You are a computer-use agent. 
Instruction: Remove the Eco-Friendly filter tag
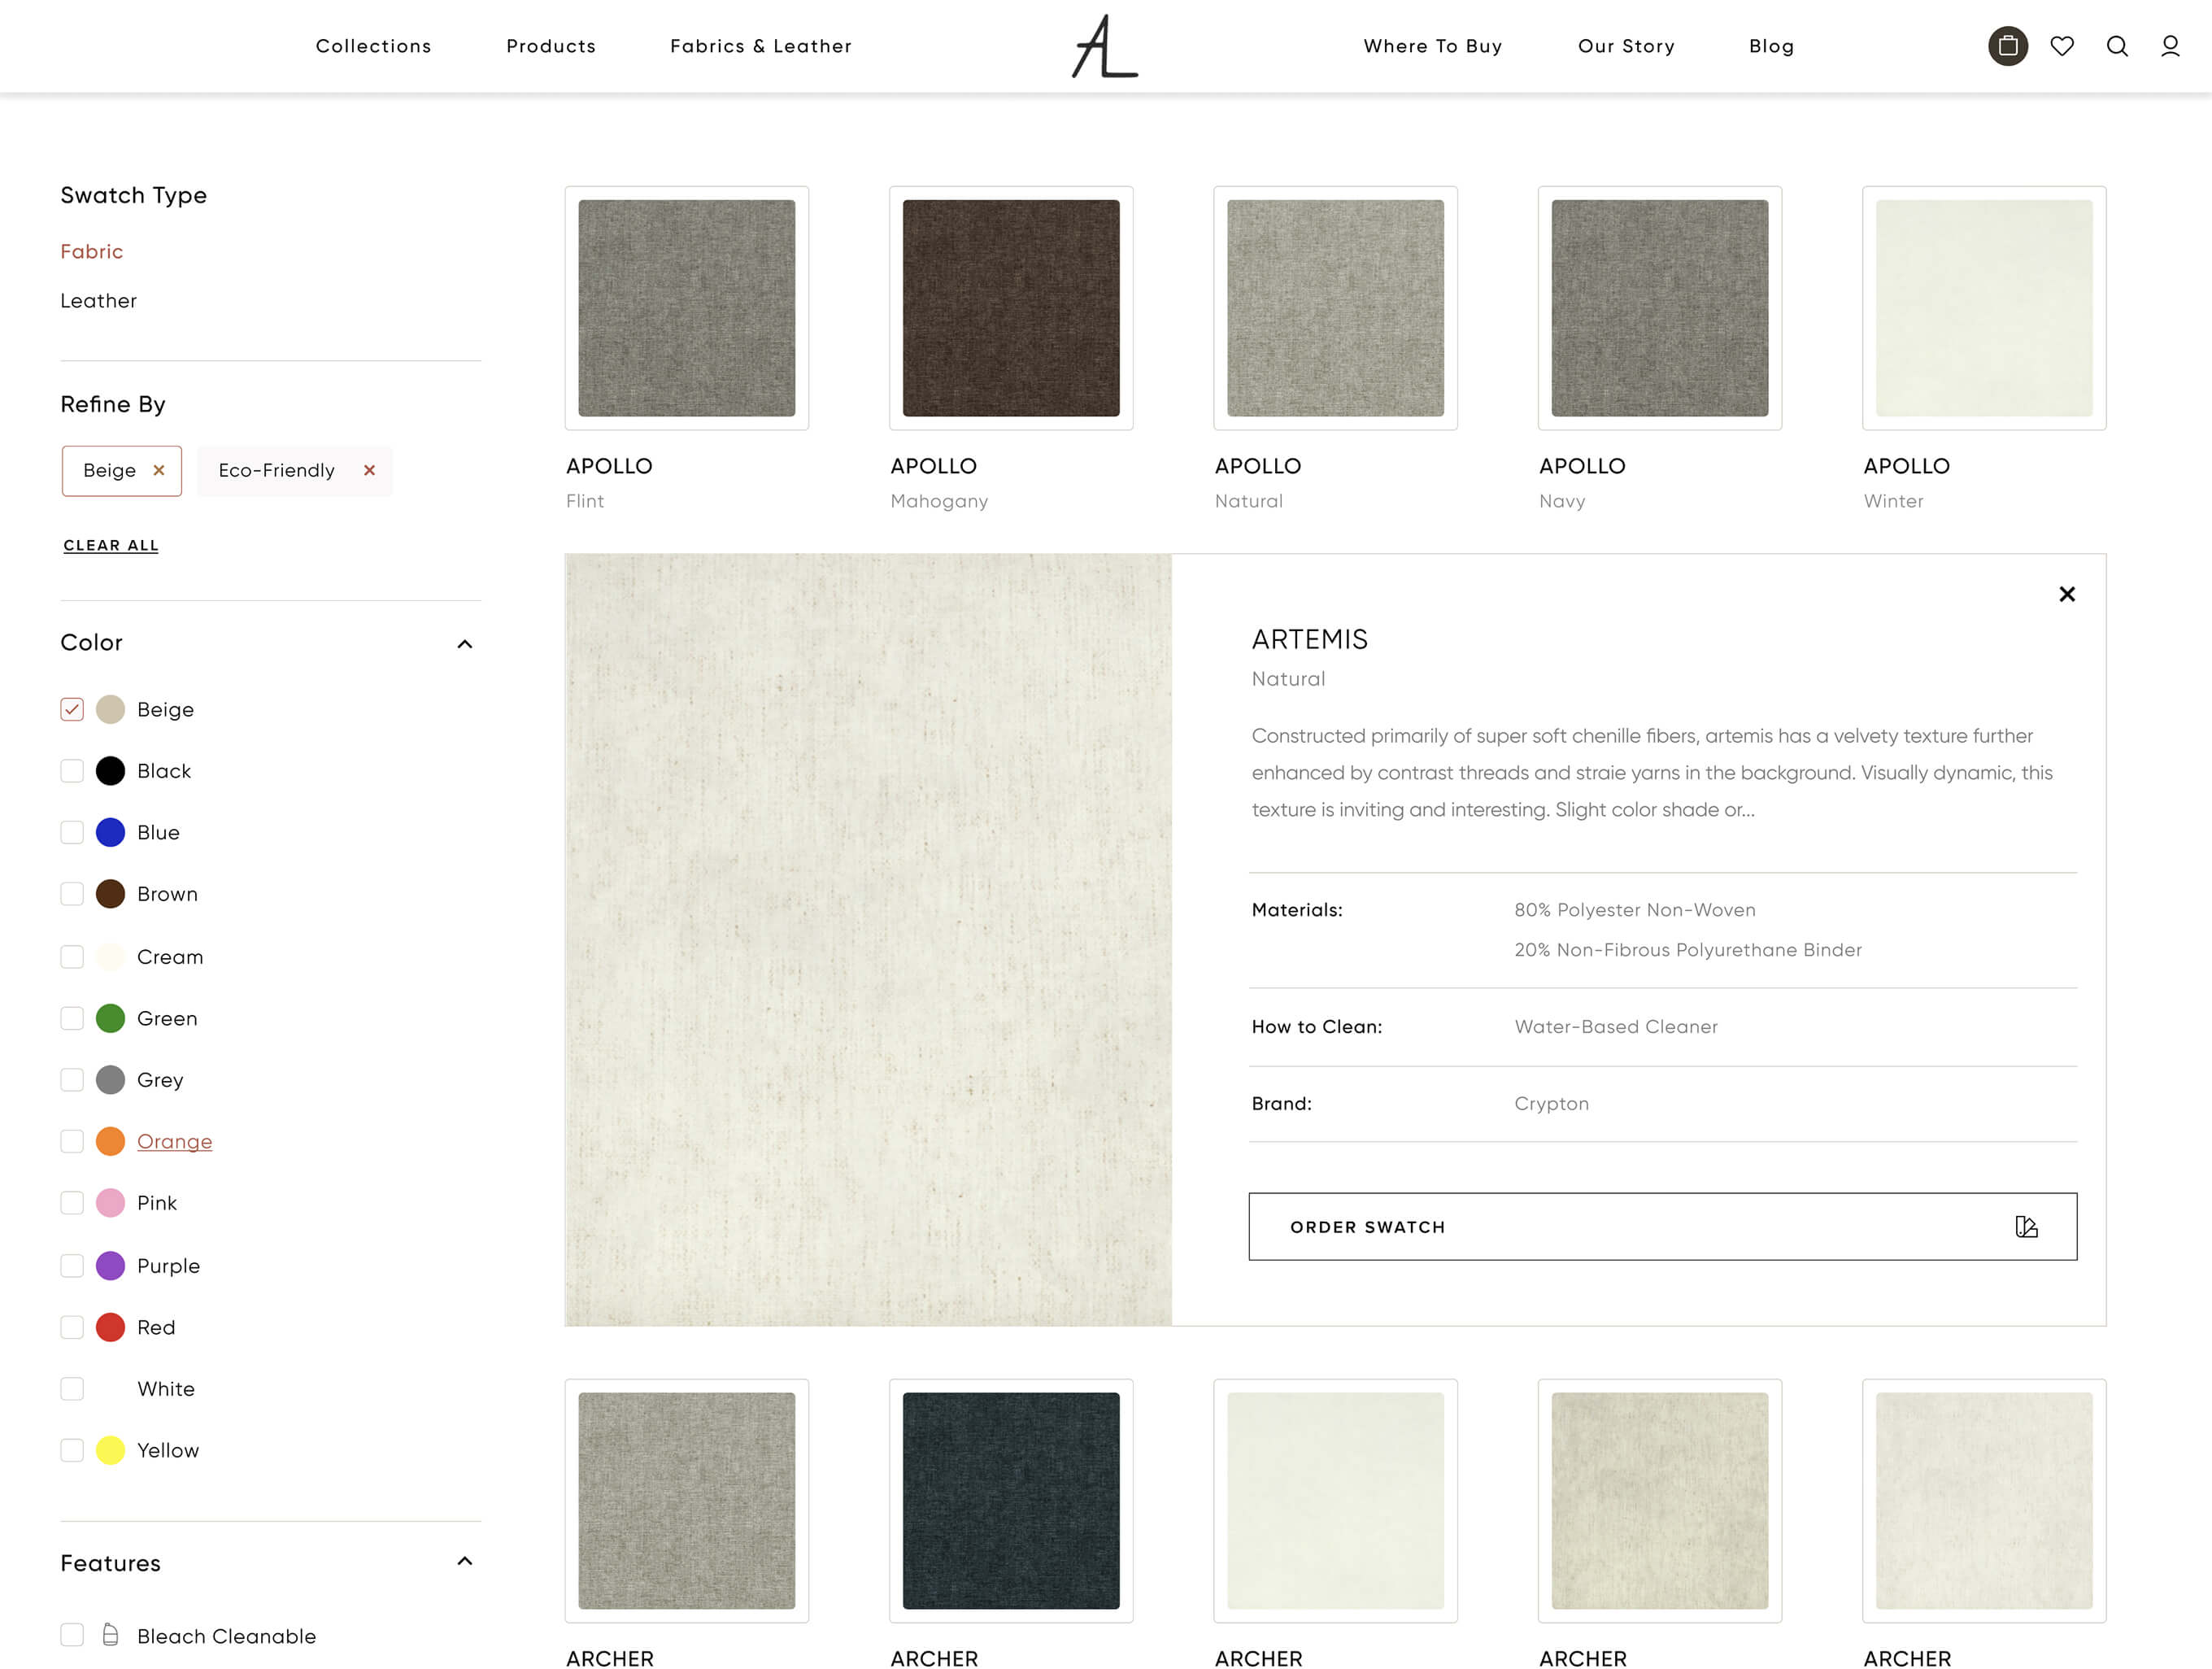pyautogui.click(x=369, y=470)
